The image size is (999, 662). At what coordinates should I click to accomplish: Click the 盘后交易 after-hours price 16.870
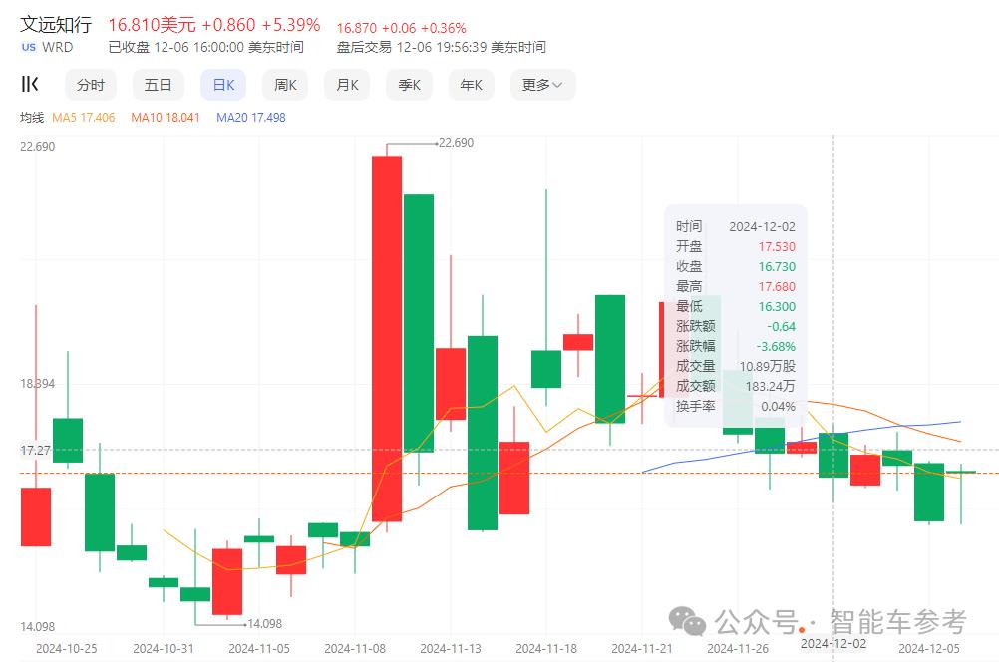pos(359,28)
